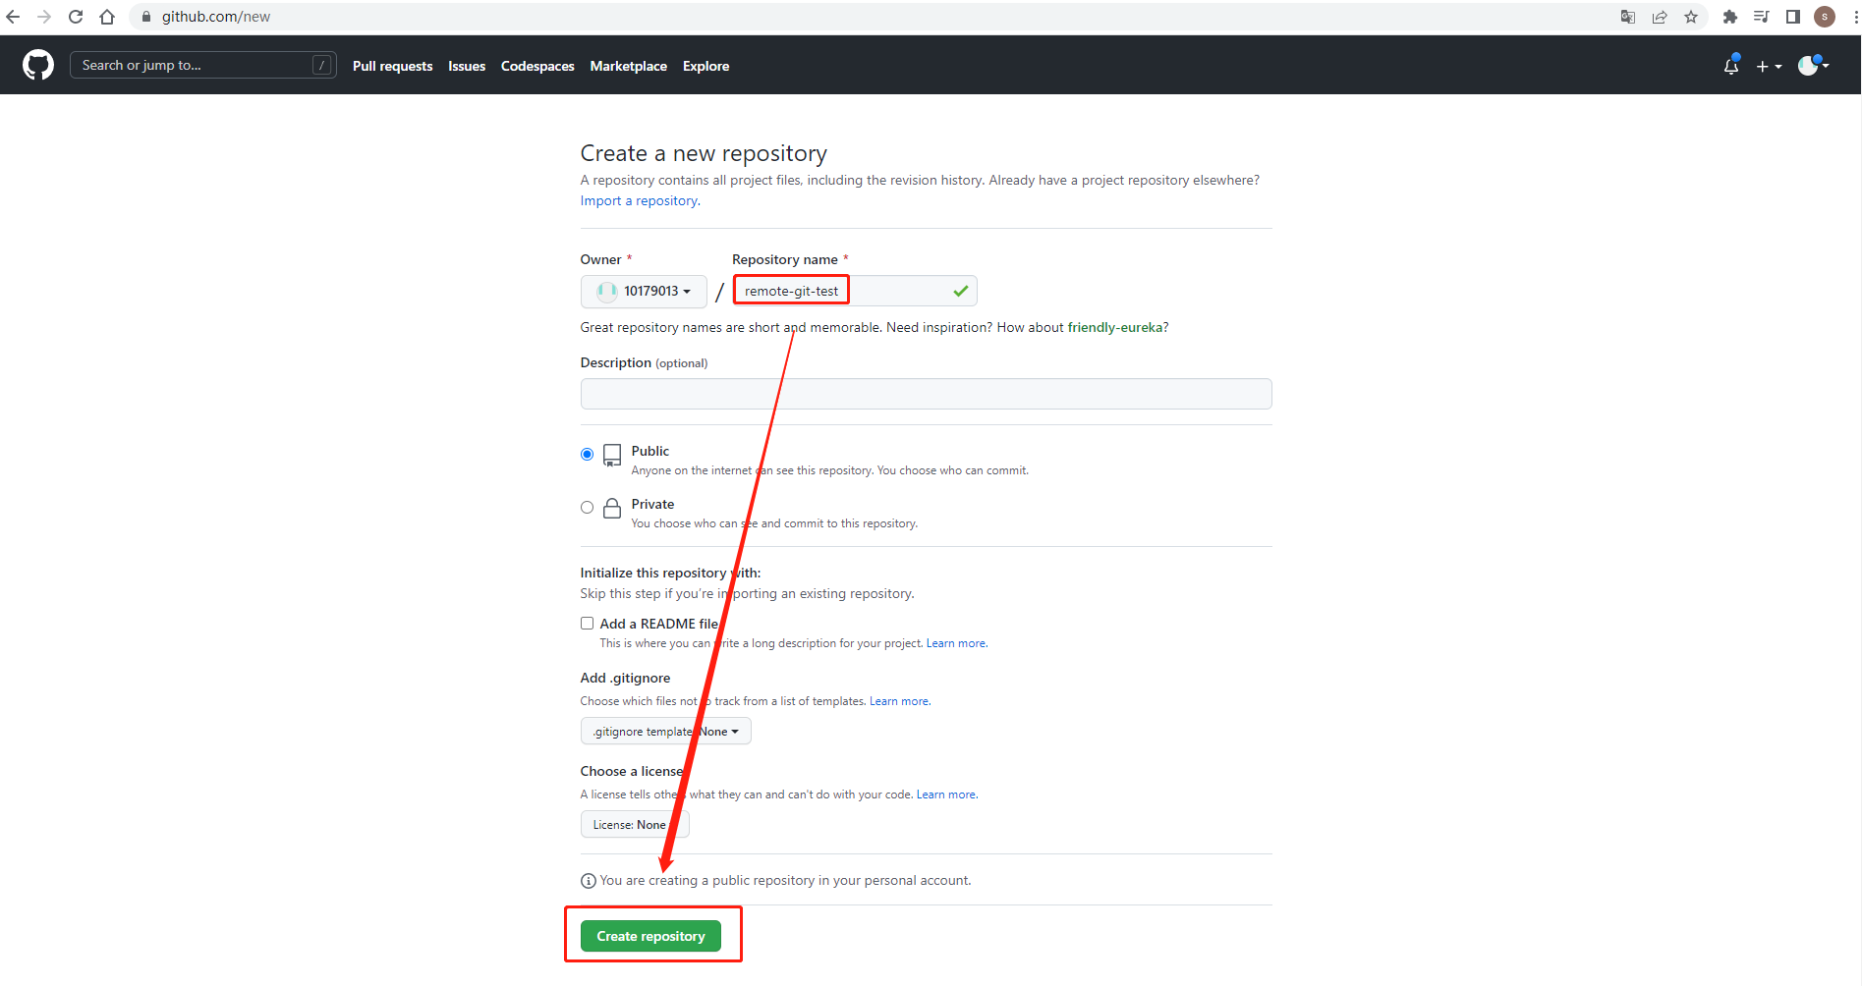Focus the Search or jump to field
The height and width of the screenshot is (986, 1862).
[203, 65]
